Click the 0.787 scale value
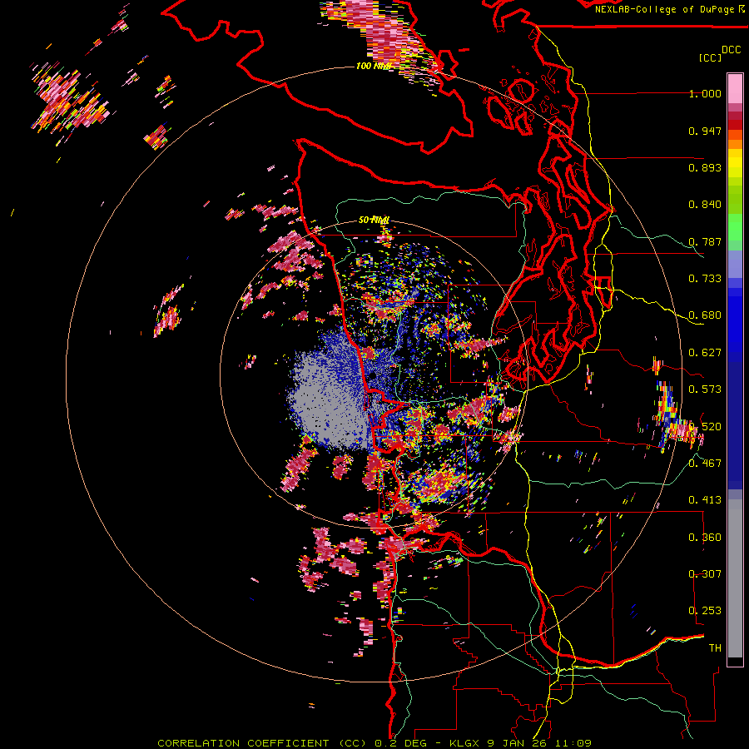 (705, 241)
